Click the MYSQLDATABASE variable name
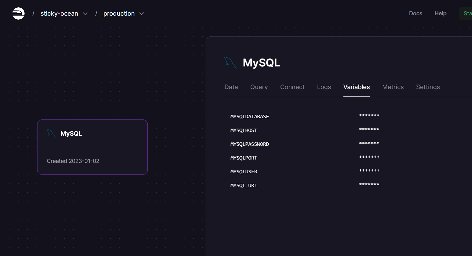 tap(250, 117)
